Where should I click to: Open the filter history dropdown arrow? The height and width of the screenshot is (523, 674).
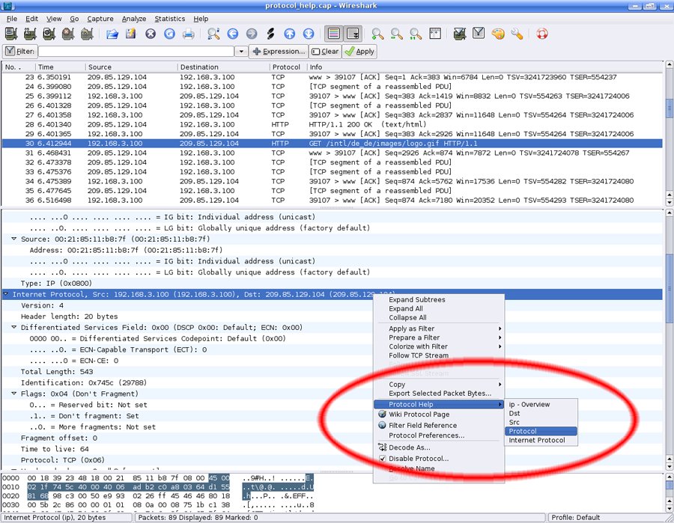pyautogui.click(x=241, y=52)
